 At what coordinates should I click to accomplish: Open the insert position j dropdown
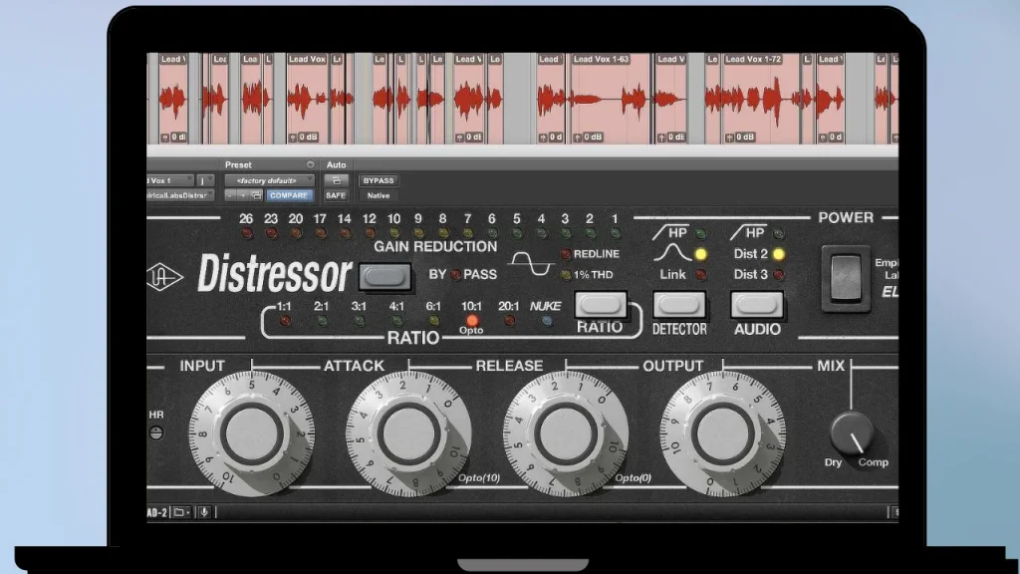(205, 180)
